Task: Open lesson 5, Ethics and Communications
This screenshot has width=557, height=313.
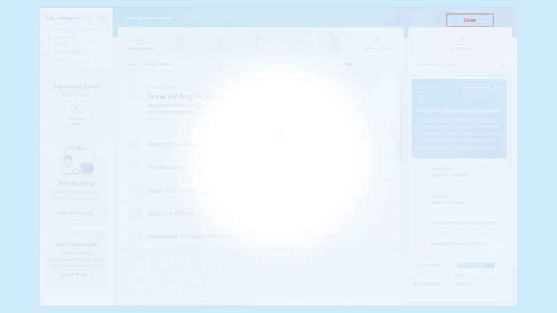Action: coord(258,191)
